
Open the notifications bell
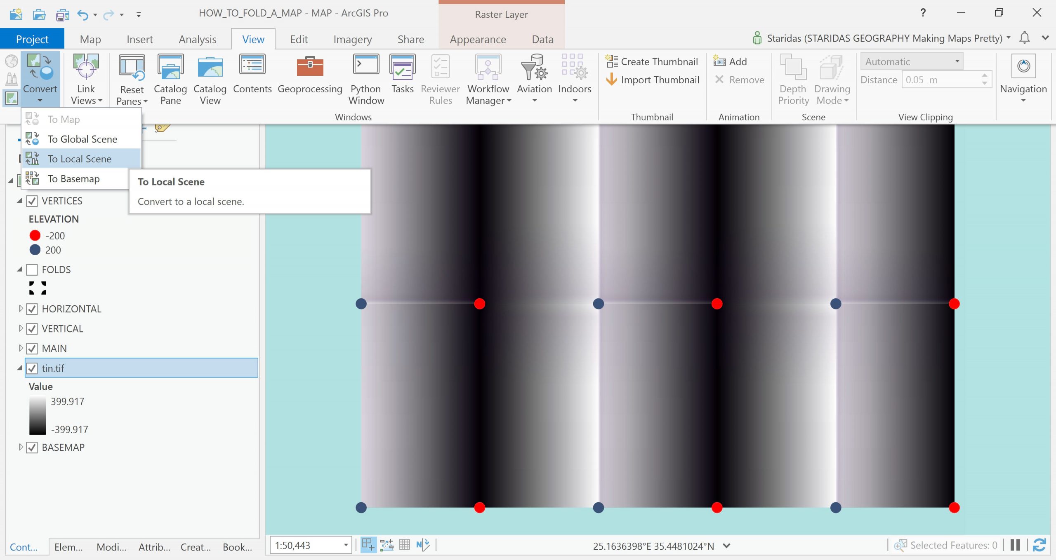1025,38
